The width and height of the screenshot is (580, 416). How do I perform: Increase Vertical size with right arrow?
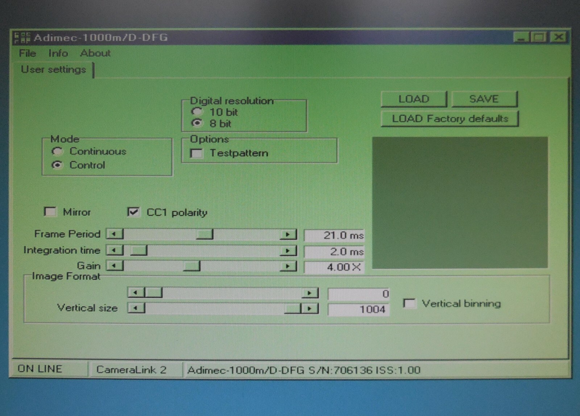point(310,309)
